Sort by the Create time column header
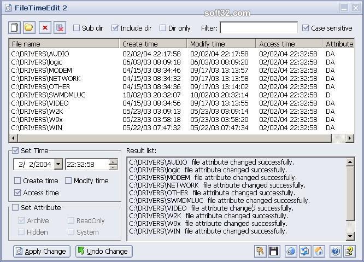364x262 pixels. click(x=153, y=44)
